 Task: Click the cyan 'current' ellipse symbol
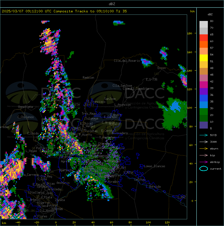(x=204, y=169)
